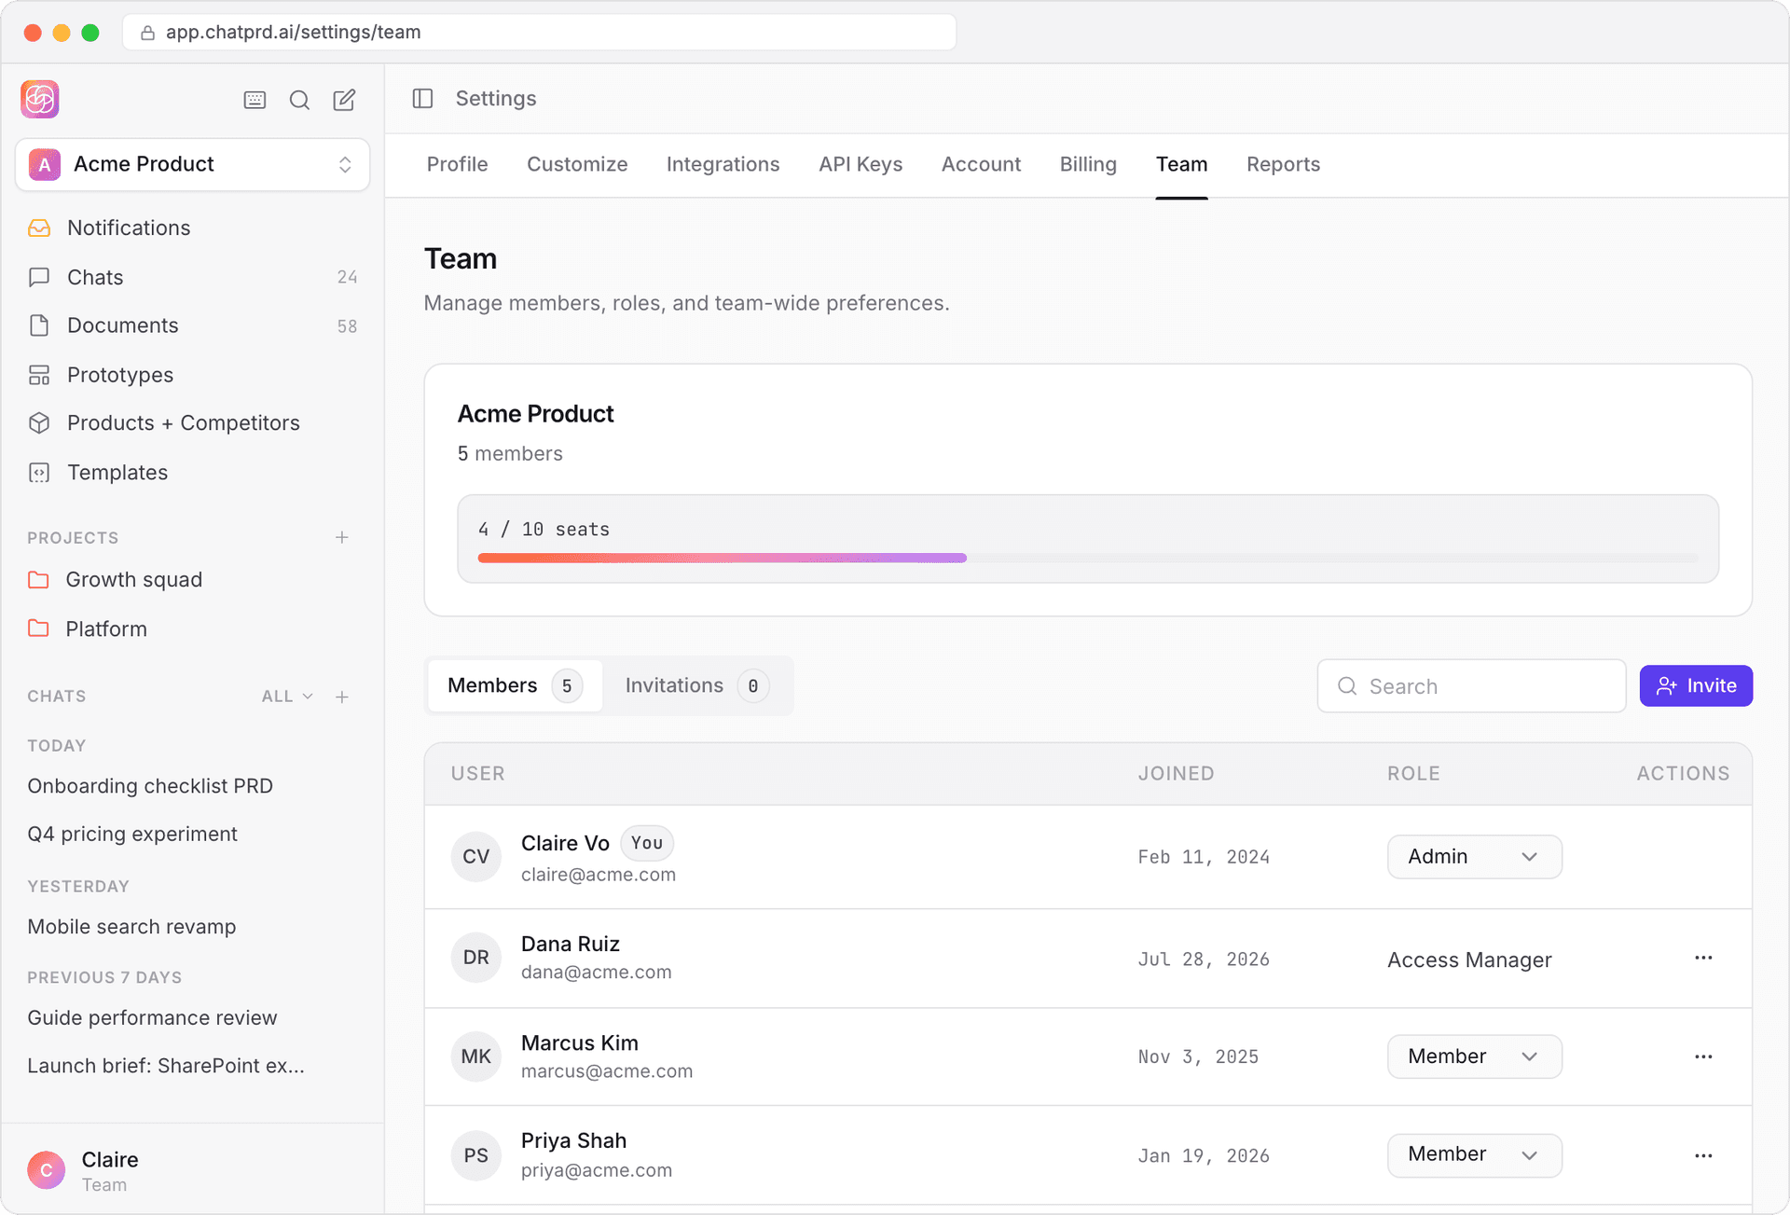Change Marcus Kim's Member role dropdown
1790x1215 pixels.
[x=1474, y=1056]
